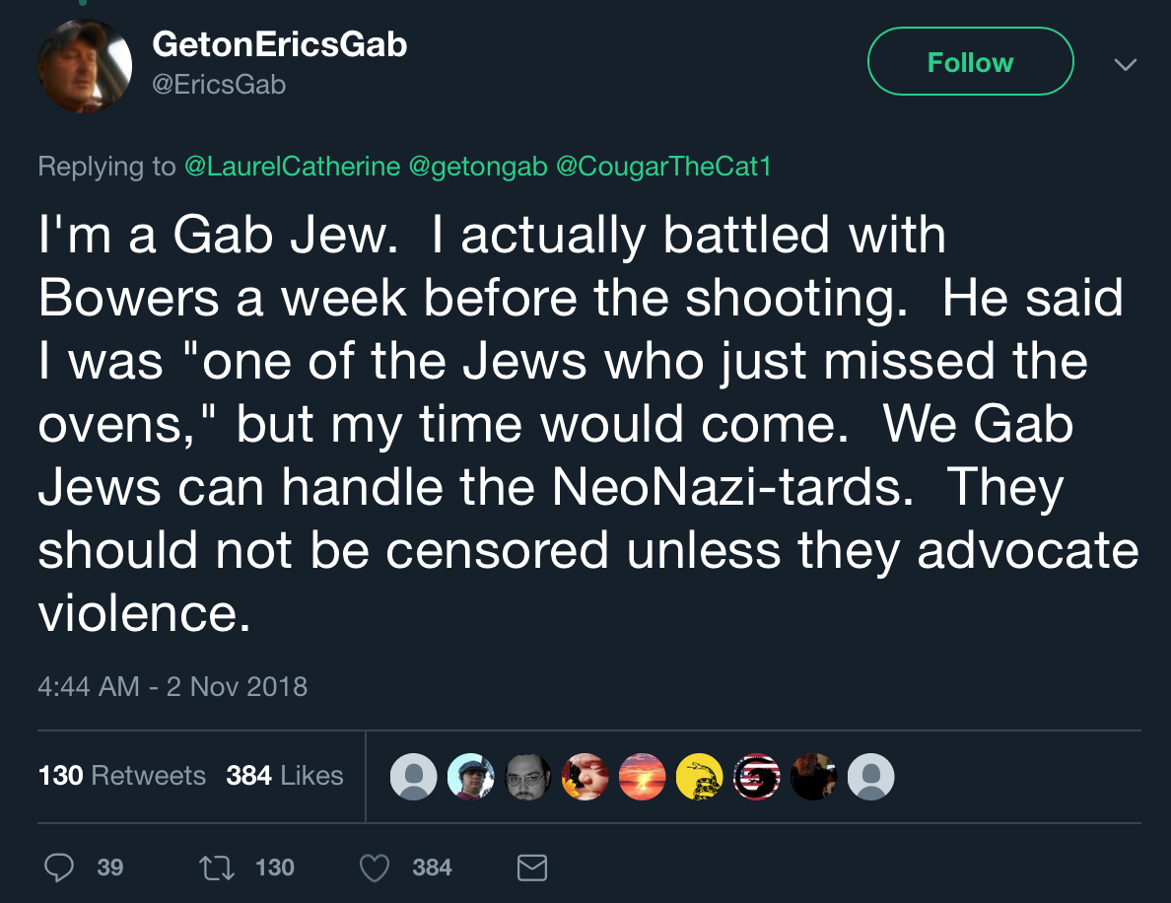
Task: Click the red-haired liker avatar thumbnail
Action: click(585, 777)
